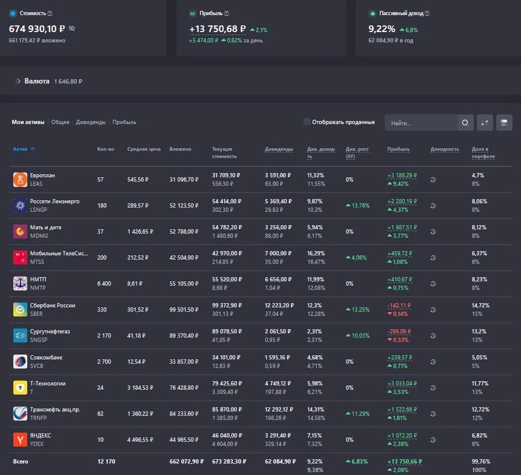Open yield history icon in MTSS row

[433, 258]
